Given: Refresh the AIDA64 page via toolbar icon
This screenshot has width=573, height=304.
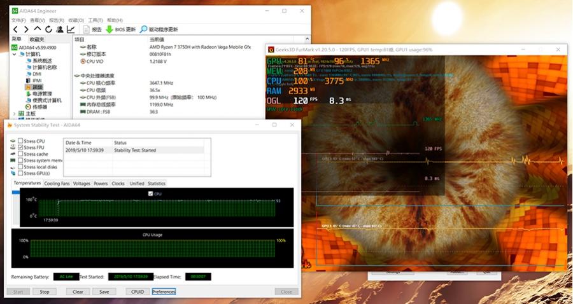Looking at the screenshot, I should pyautogui.click(x=48, y=29).
